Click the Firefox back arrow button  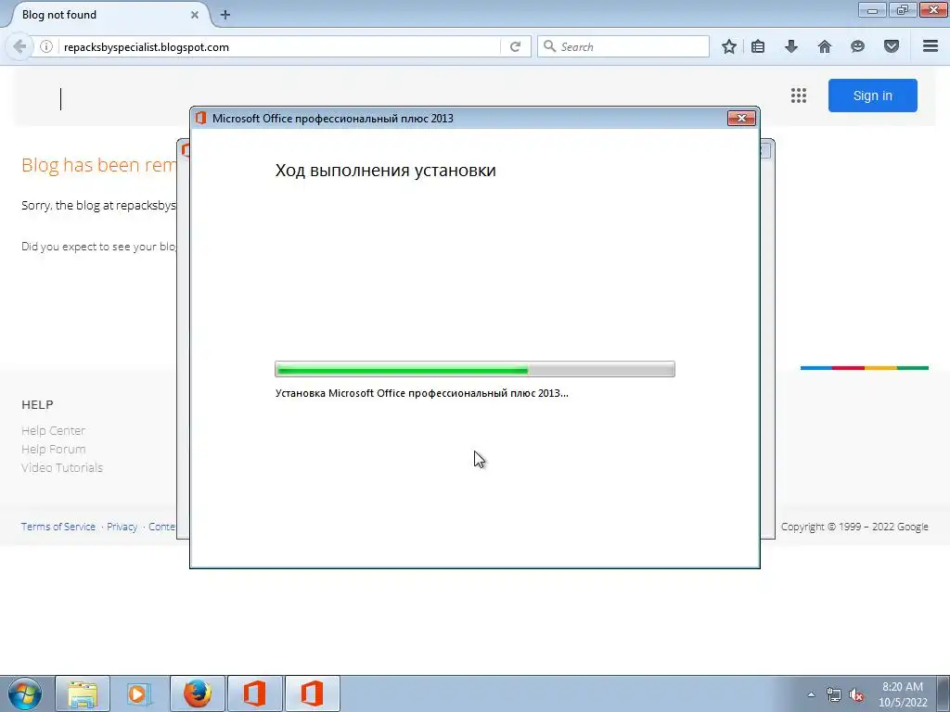click(19, 46)
